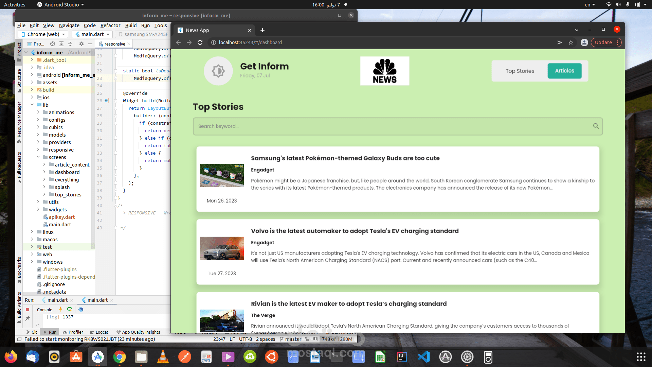Switch to the Top Stories toggle option
The image size is (652, 367).
(520, 71)
